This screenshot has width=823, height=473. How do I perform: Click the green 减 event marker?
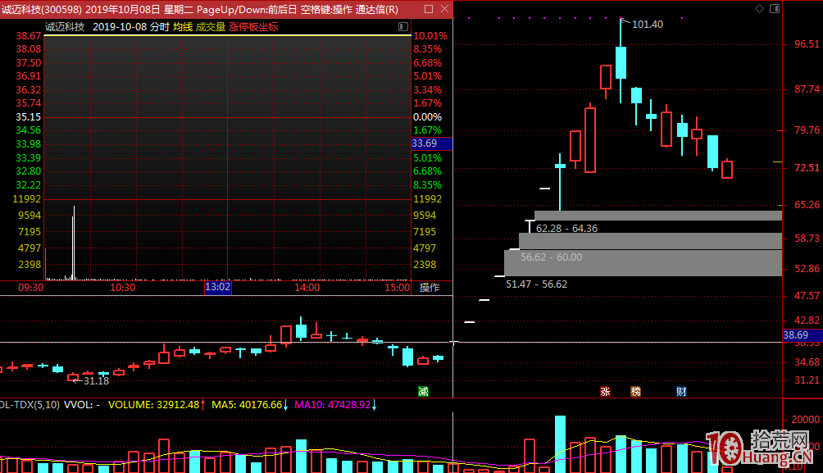pos(424,392)
